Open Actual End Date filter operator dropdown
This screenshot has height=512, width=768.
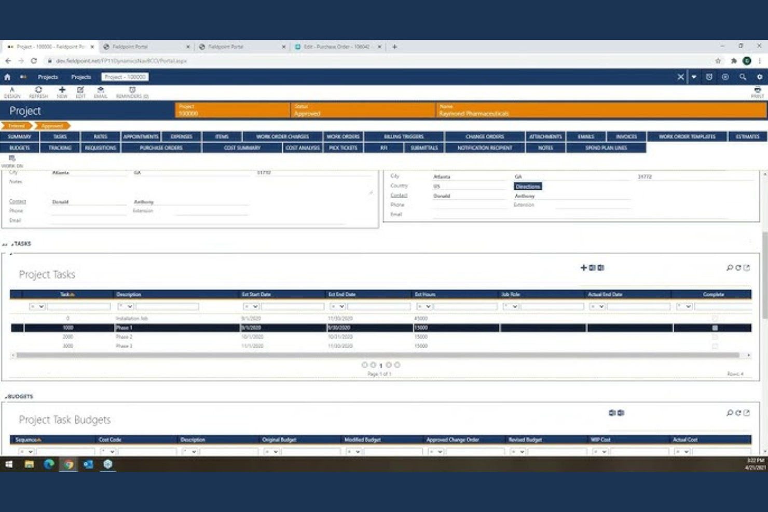(598, 307)
